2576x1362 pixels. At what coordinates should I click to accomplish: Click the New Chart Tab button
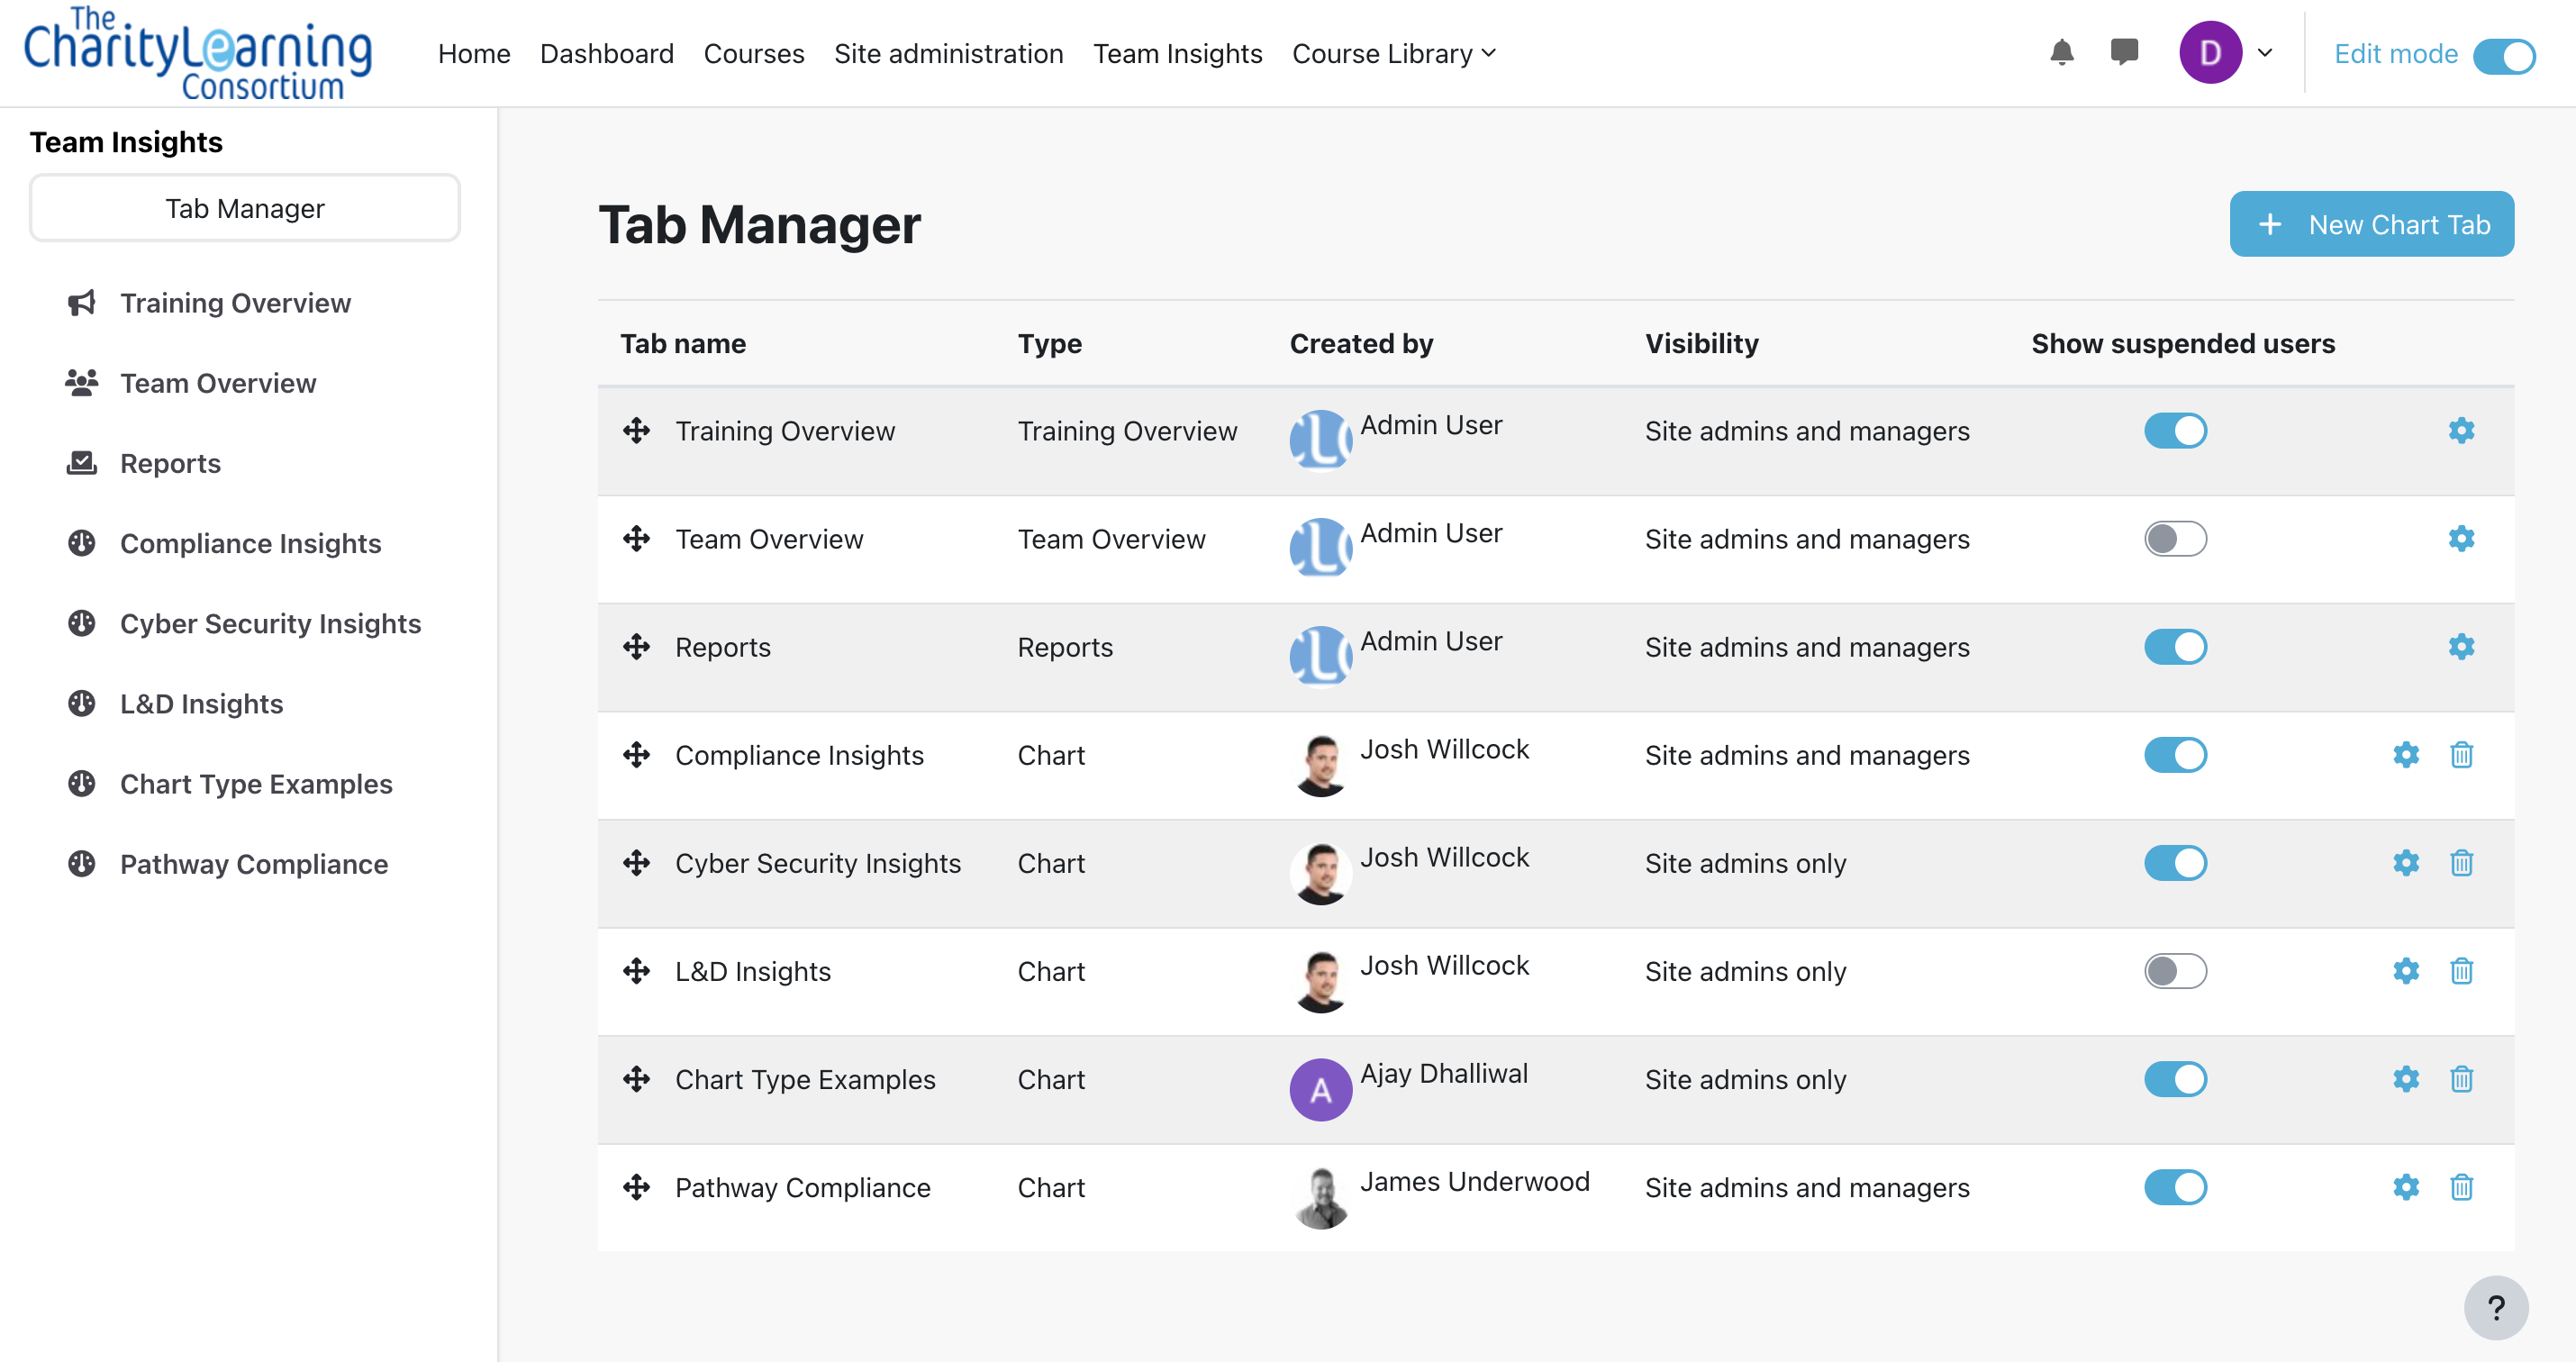pyautogui.click(x=2370, y=224)
